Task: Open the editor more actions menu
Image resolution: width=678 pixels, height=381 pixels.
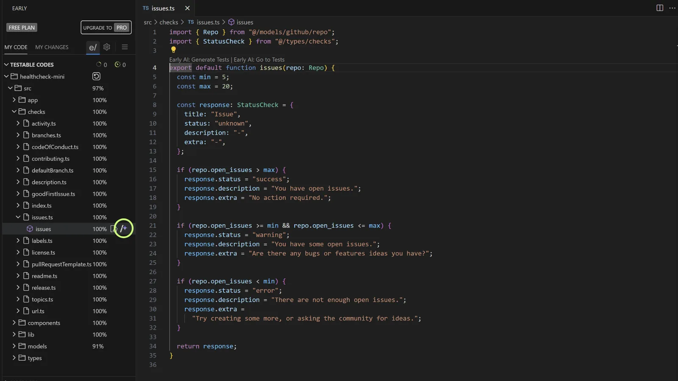Action: 672,8
